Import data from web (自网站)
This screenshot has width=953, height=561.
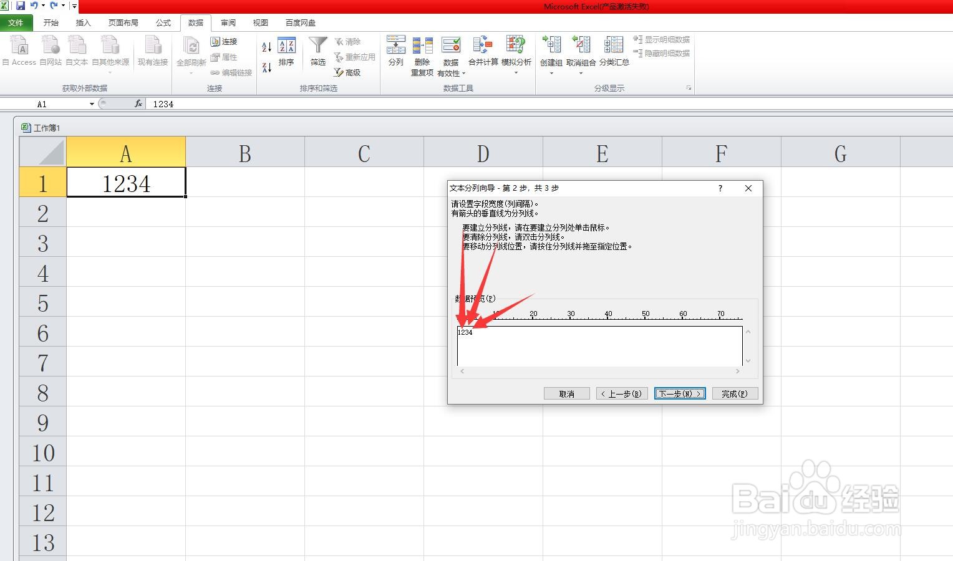[51, 50]
